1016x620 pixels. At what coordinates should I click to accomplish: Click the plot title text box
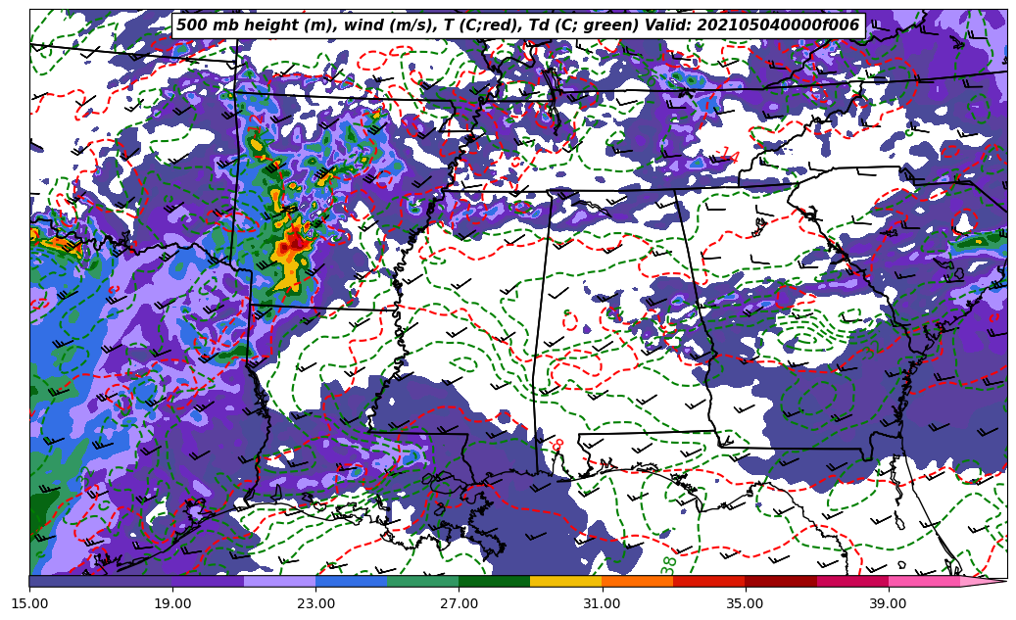(x=517, y=25)
